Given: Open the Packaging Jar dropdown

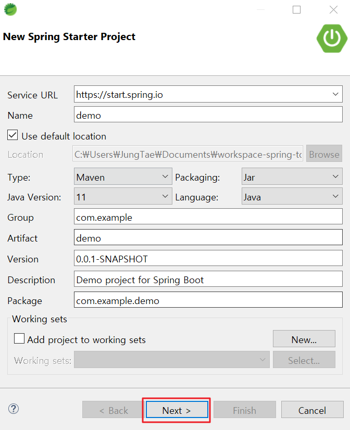Looking at the screenshot, I should (292, 176).
